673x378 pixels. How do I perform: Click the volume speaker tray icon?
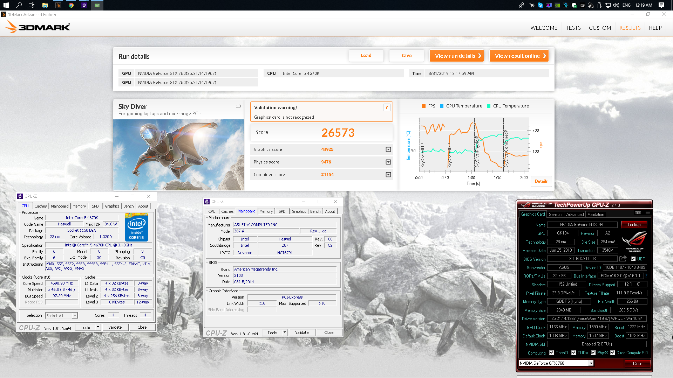[x=616, y=5]
